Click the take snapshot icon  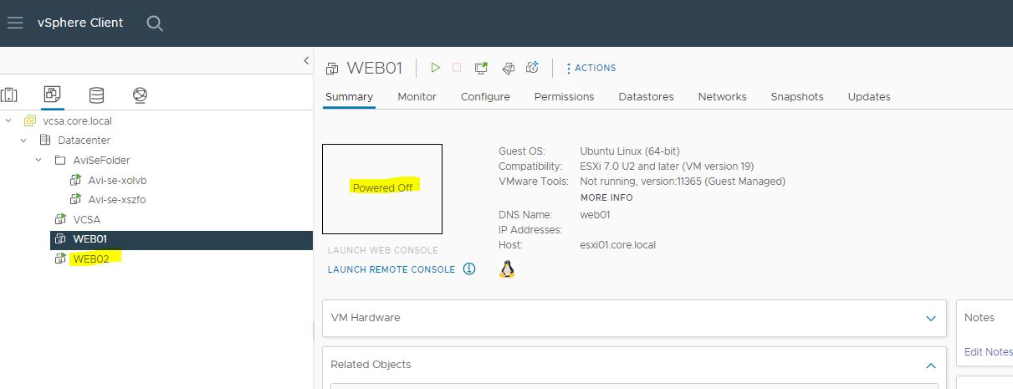point(532,68)
